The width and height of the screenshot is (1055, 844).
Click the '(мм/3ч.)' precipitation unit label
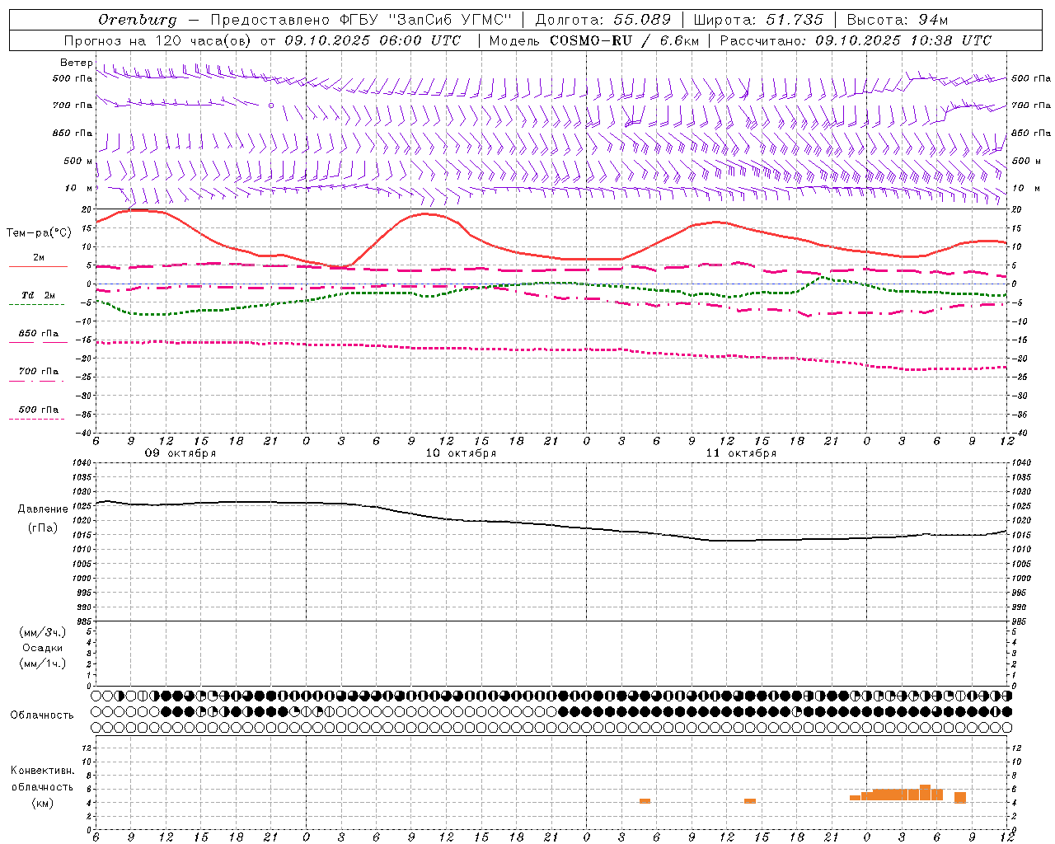point(43,632)
